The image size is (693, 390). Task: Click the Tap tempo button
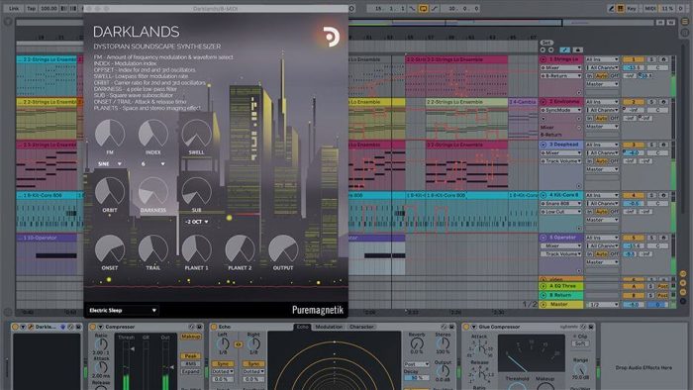pos(31,8)
